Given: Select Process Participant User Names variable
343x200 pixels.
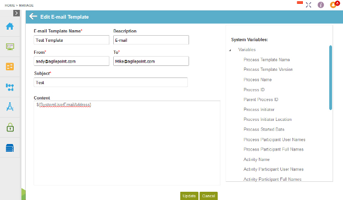Looking at the screenshot, I should click(274, 140).
